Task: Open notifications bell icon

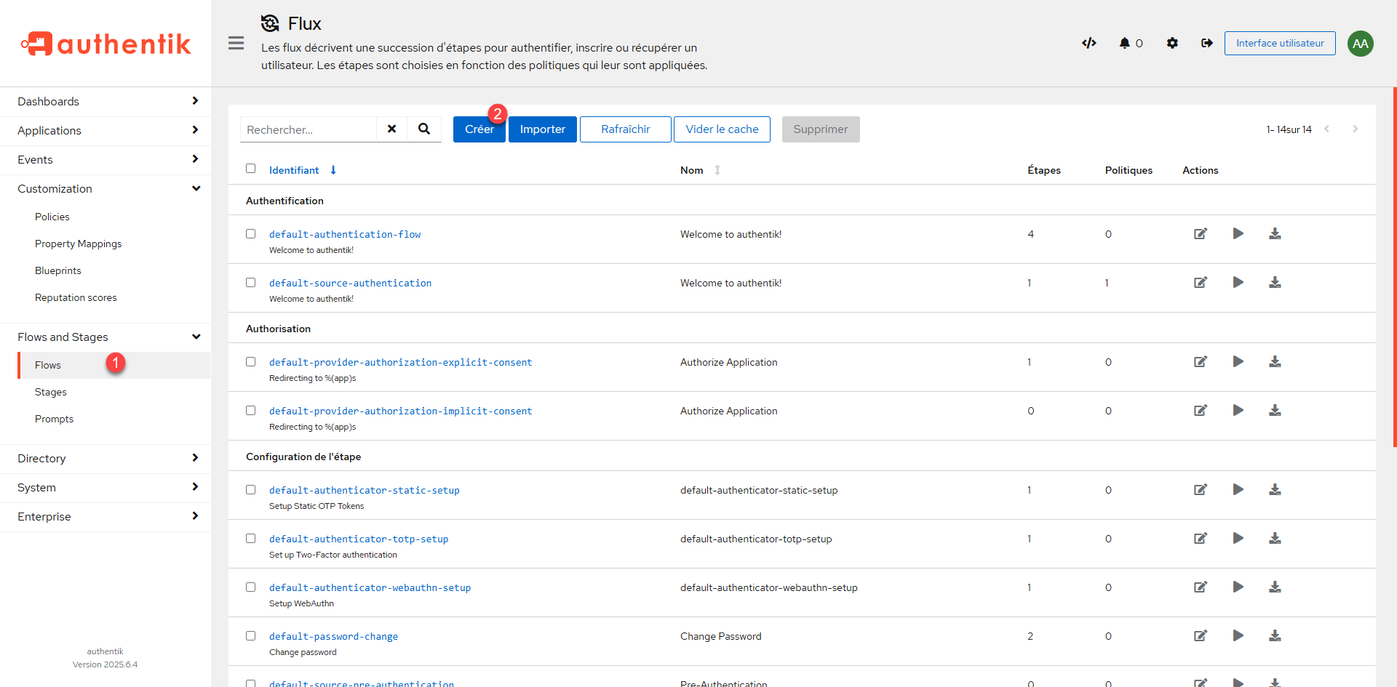Action: point(1125,43)
